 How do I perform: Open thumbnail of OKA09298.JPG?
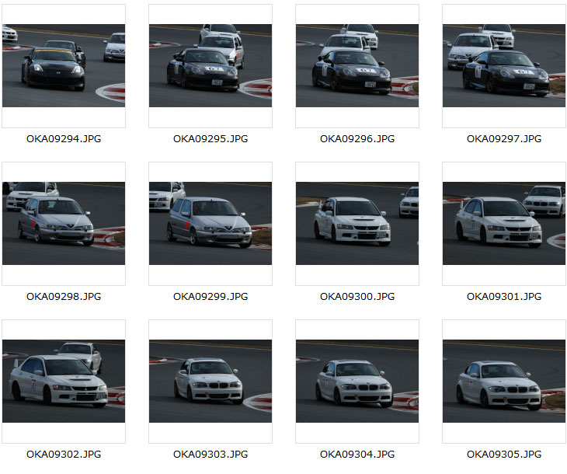(x=64, y=223)
